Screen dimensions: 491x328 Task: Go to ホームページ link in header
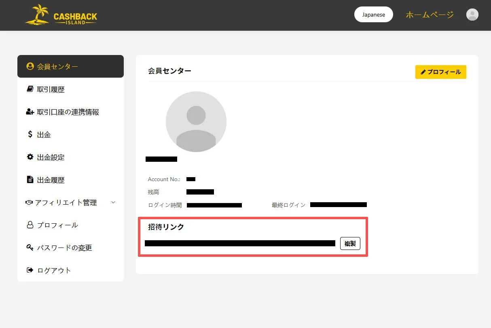pyautogui.click(x=430, y=15)
